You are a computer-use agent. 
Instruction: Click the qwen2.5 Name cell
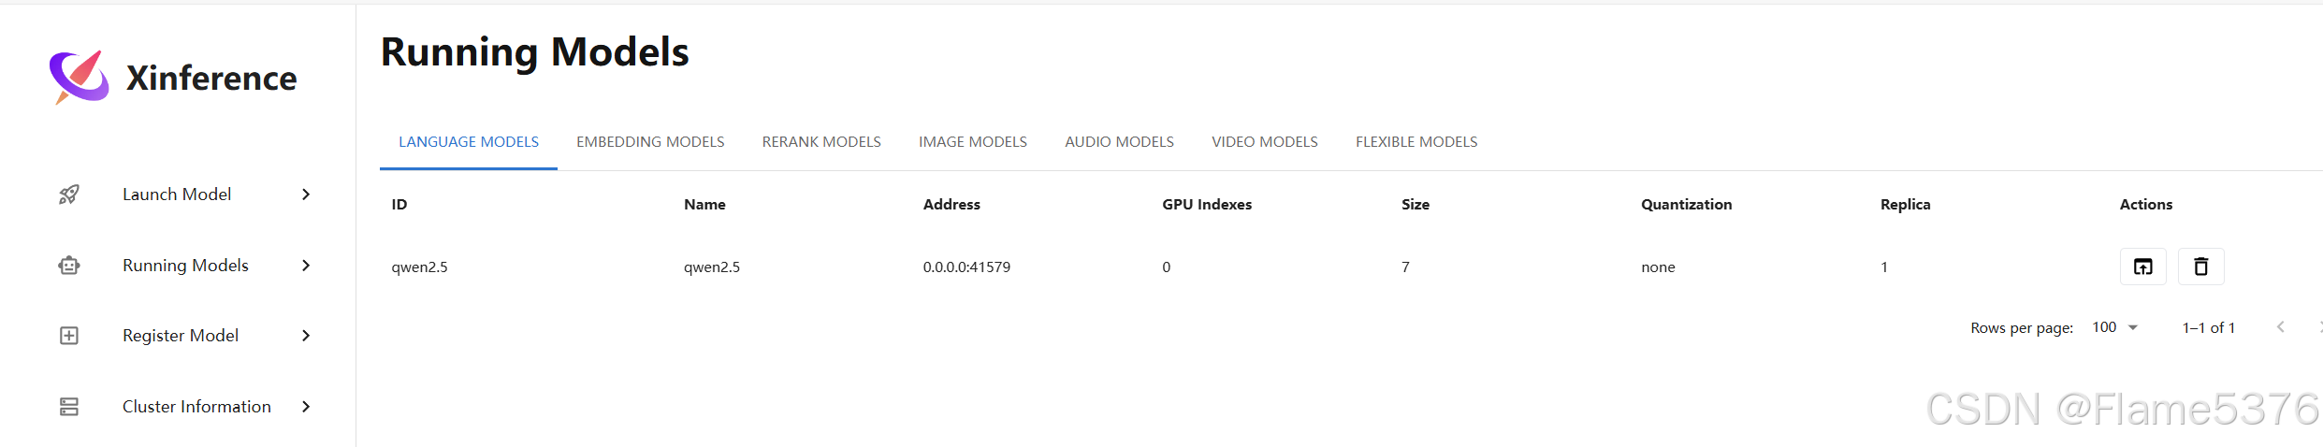(x=712, y=267)
